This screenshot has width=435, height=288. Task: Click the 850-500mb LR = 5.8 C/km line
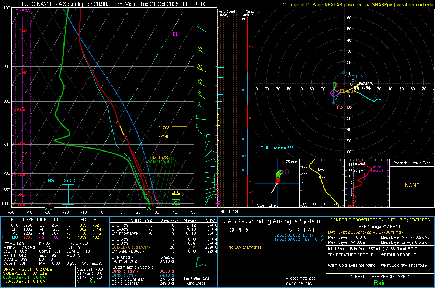[x=26, y=277]
